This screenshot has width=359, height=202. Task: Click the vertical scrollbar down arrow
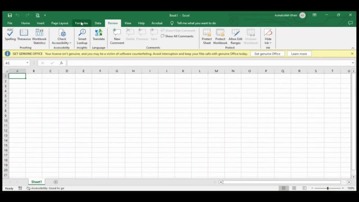point(354,177)
